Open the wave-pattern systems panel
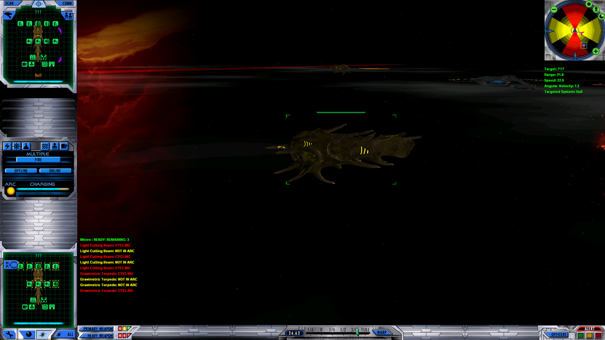This screenshot has height=340, width=605. click(x=45, y=146)
